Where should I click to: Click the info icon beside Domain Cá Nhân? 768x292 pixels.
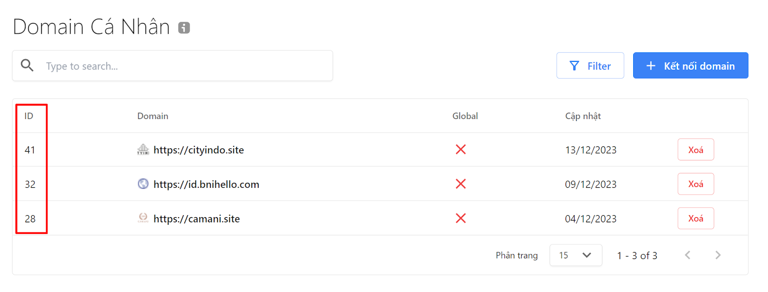(184, 28)
